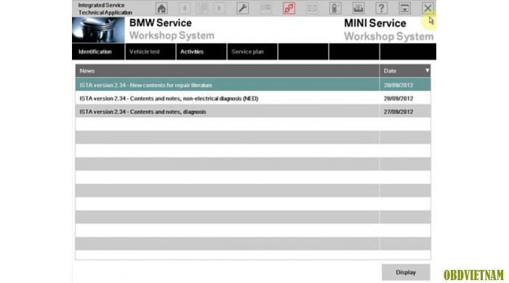Open the pages overview icon between arrows
Image resolution: width=509 pixels, height=283 pixels.
click(202, 8)
